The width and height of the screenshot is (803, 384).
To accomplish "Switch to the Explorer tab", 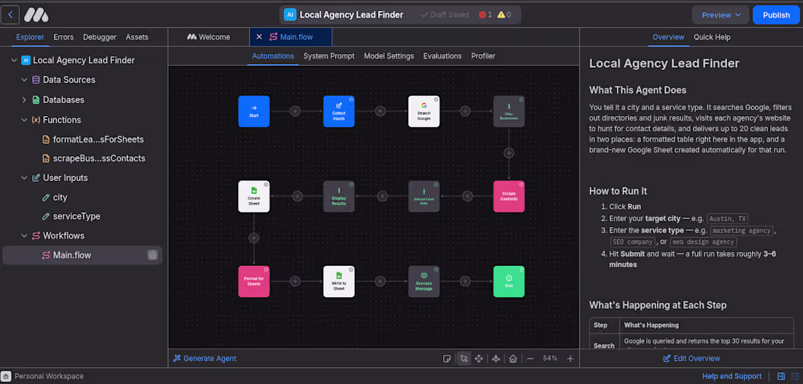I will point(30,37).
